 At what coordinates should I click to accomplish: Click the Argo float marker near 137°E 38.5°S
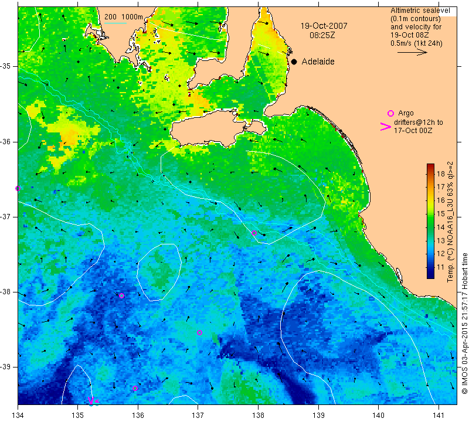tap(199, 332)
